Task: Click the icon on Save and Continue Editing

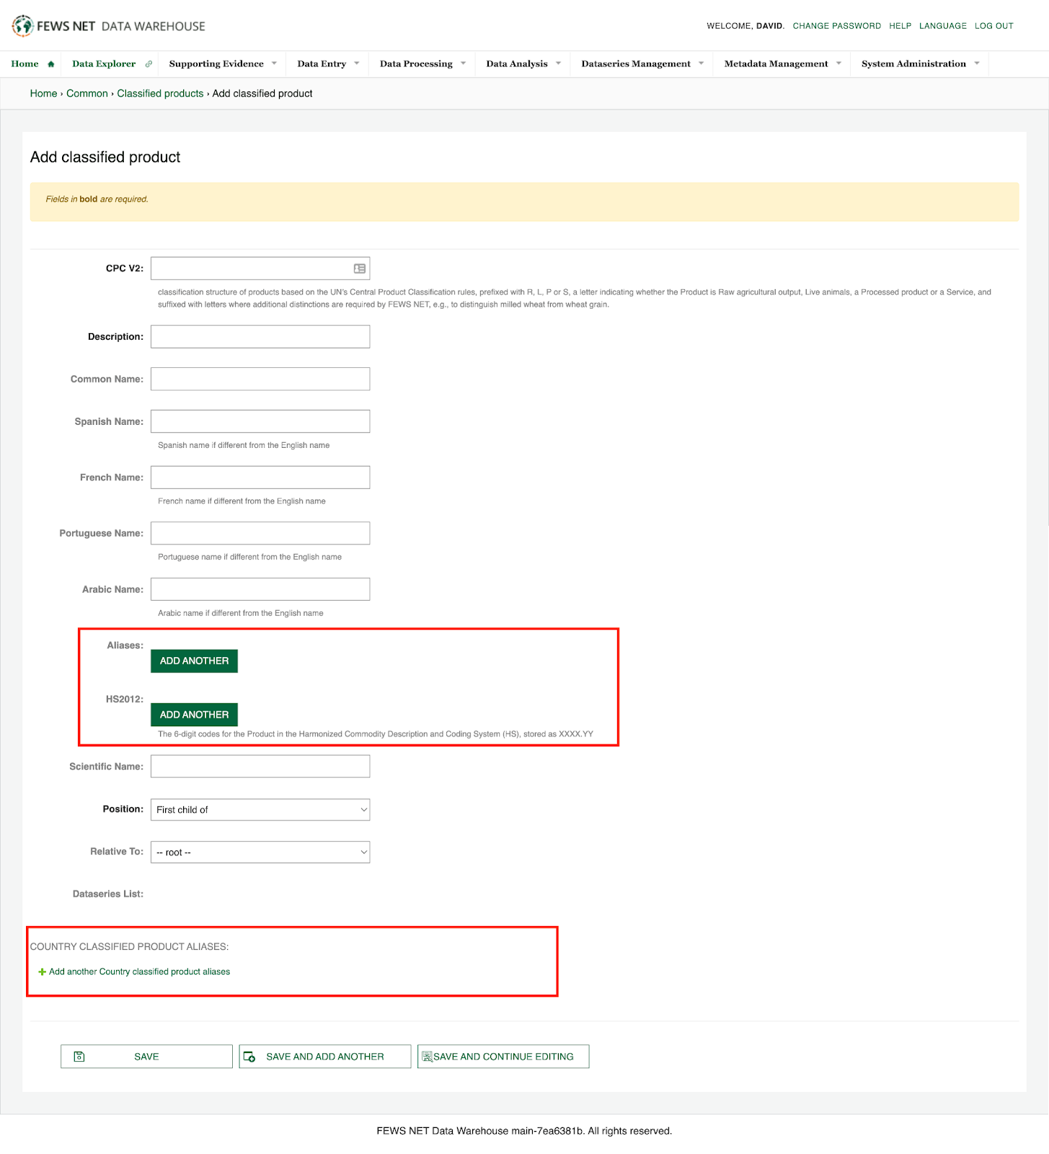Action: [427, 1057]
